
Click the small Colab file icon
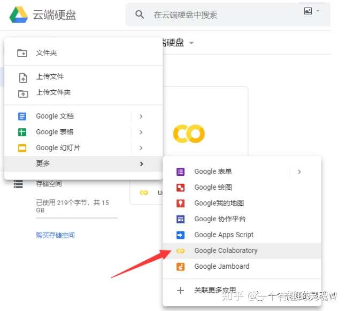click(144, 193)
